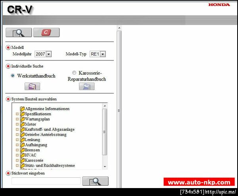Click the system tree scroll-up arrow

tap(105, 106)
